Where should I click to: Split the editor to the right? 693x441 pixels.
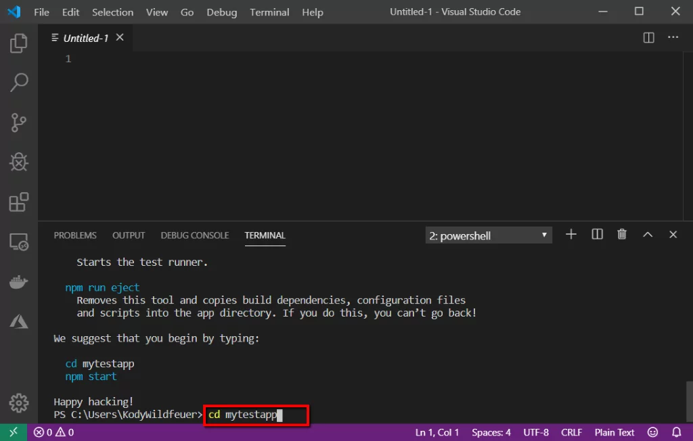(648, 38)
